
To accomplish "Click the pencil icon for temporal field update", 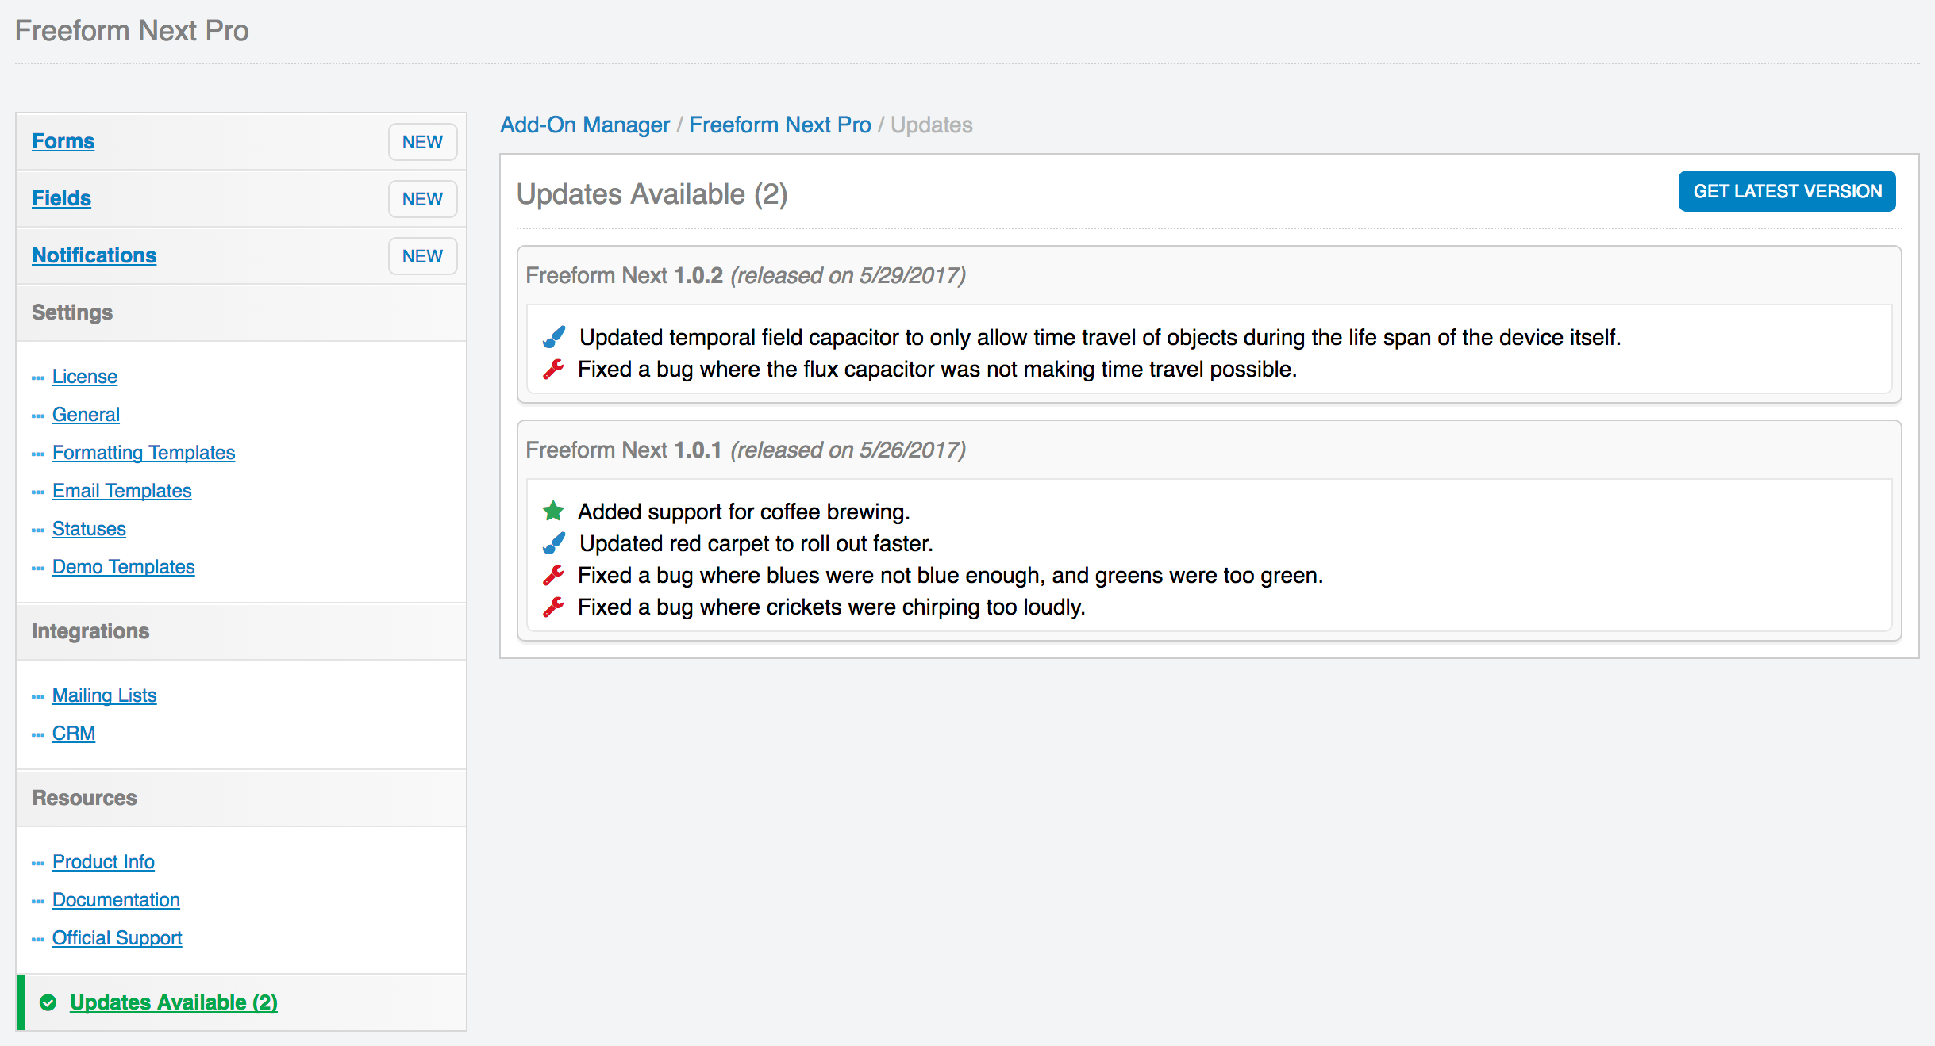I will pyautogui.click(x=553, y=336).
